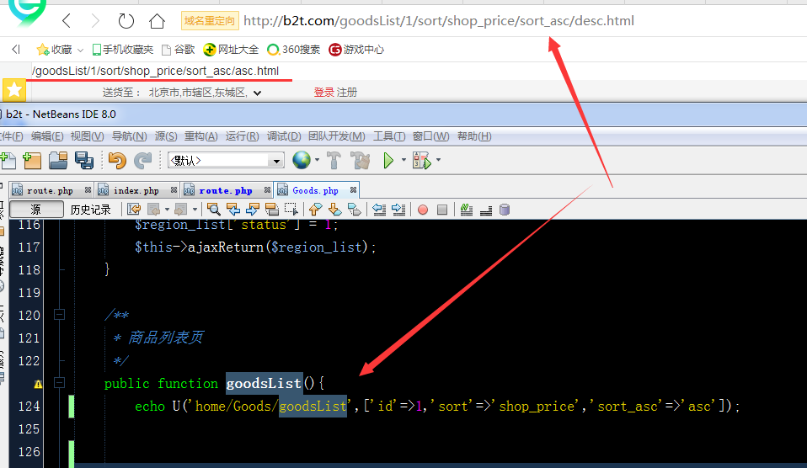This screenshot has width=807, height=468.
Task: Run the project with green play icon
Action: coord(388,160)
